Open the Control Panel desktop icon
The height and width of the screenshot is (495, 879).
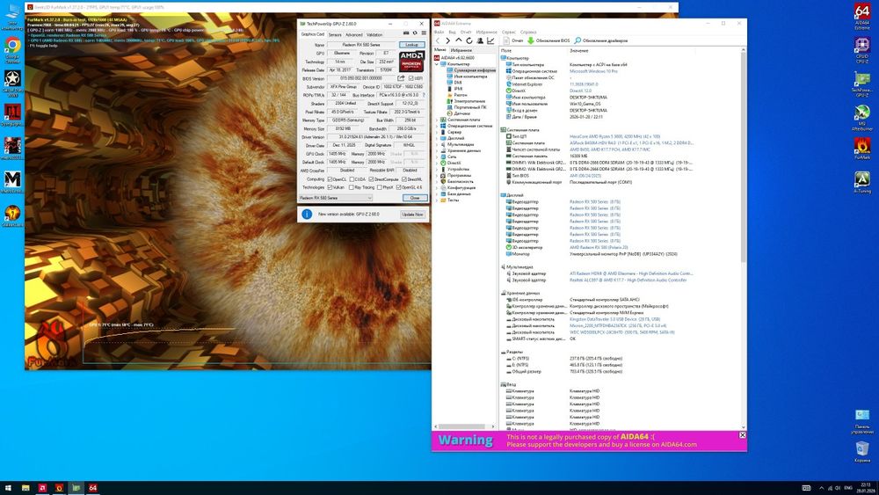click(862, 421)
